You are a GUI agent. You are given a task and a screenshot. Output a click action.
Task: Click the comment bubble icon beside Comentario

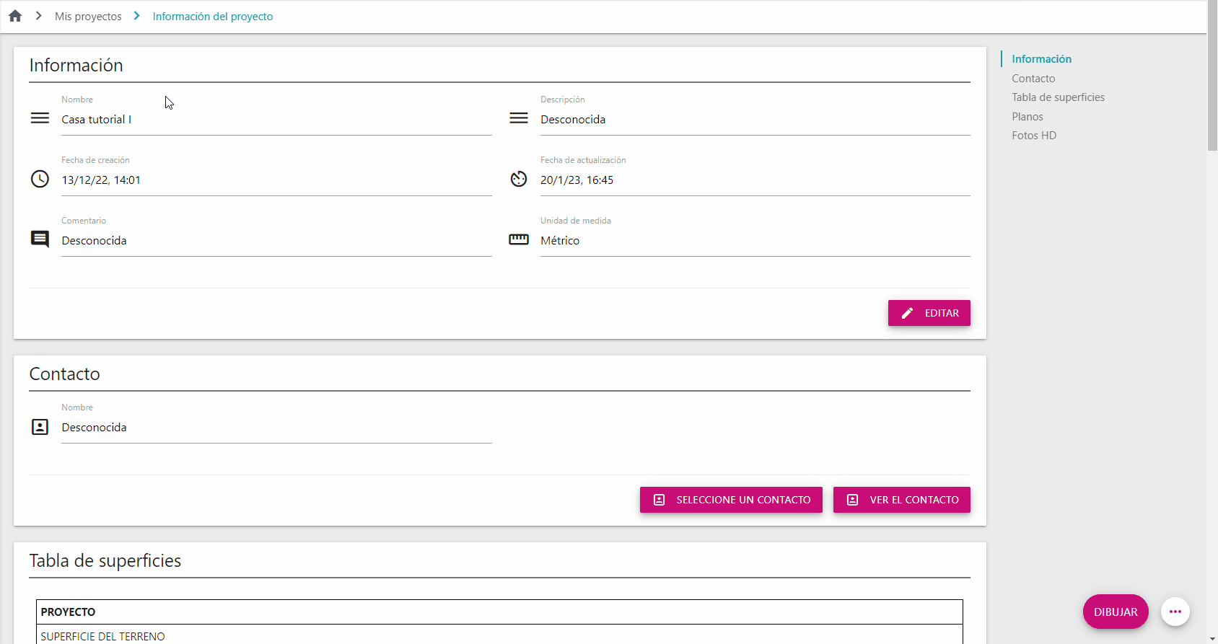coord(40,239)
